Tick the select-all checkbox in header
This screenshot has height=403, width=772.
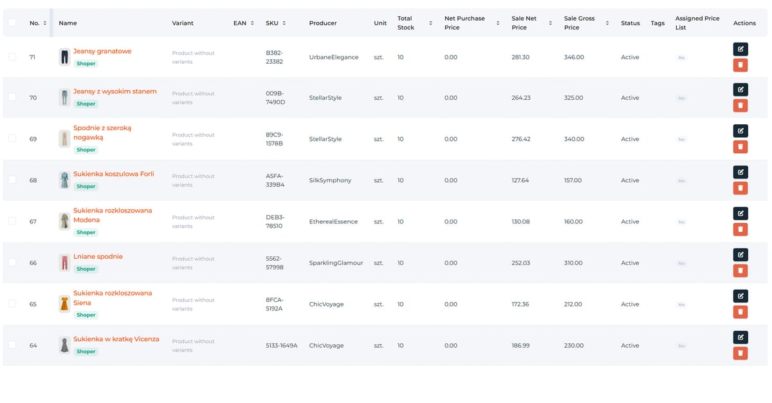click(x=12, y=23)
